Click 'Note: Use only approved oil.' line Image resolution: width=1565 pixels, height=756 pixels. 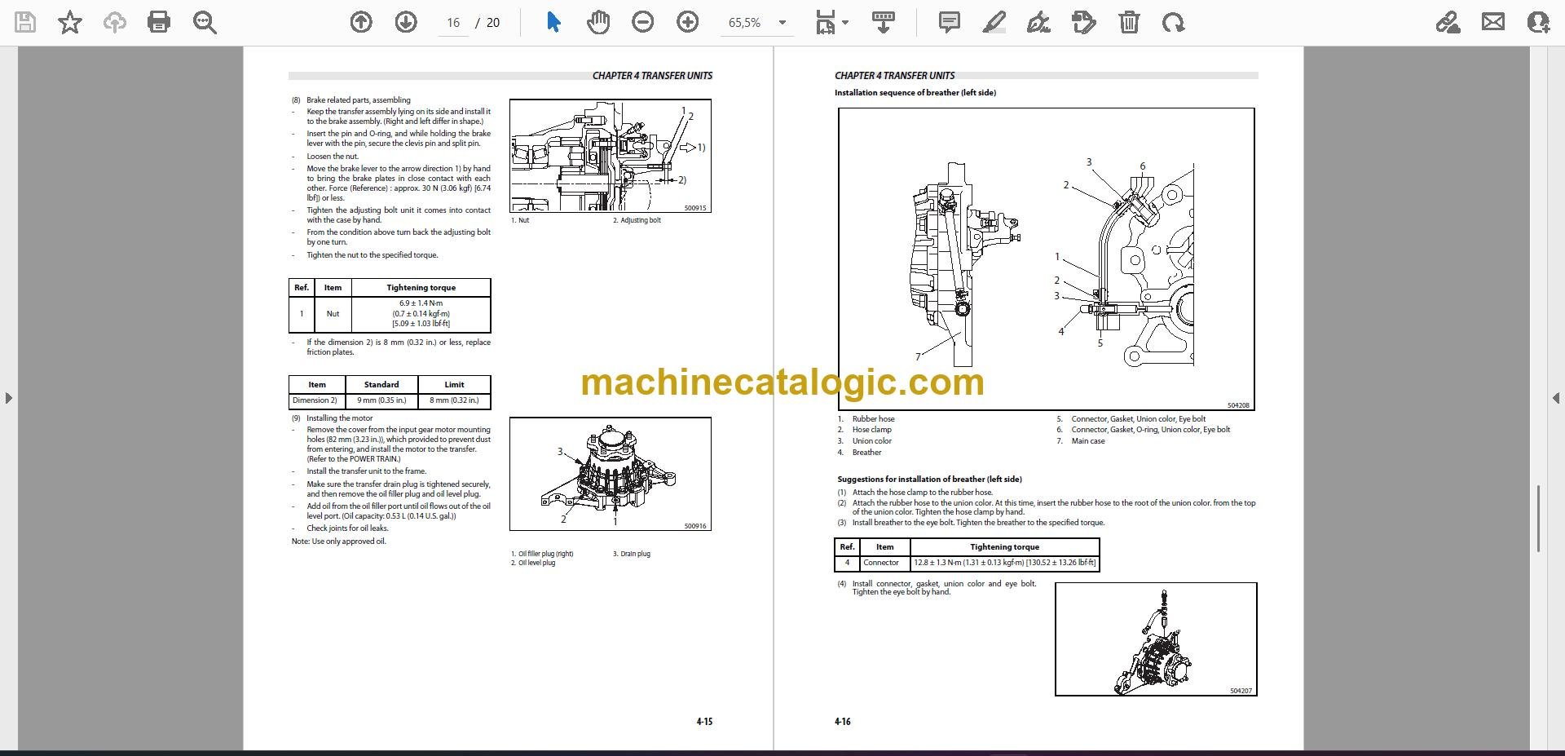tap(339, 542)
